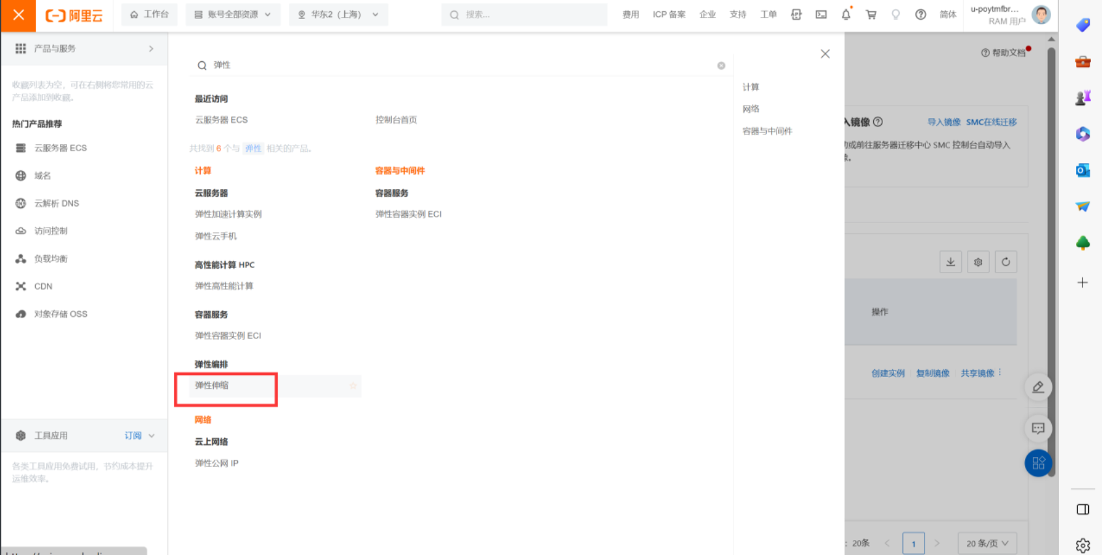Click 复制镜像 action link
This screenshot has width=1102, height=555.
point(932,374)
